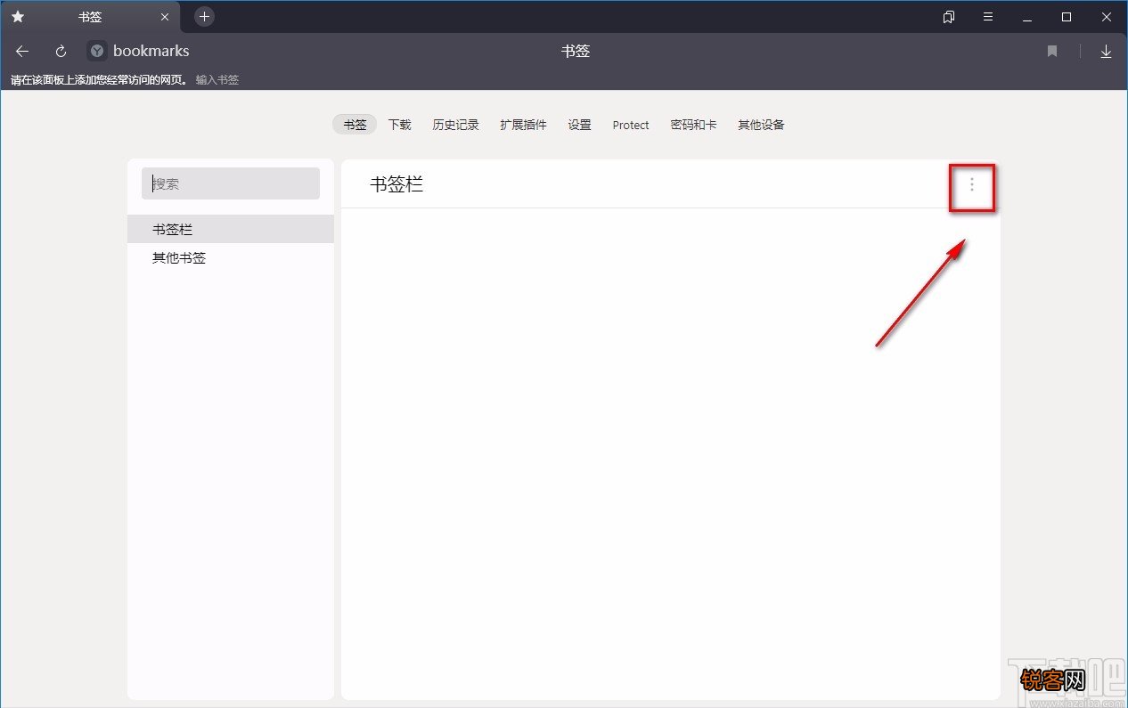Go back with the left arrow

click(22, 52)
